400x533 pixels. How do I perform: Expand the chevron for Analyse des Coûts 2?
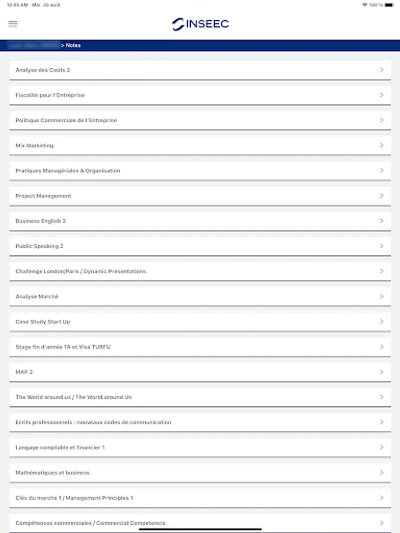pyautogui.click(x=382, y=70)
